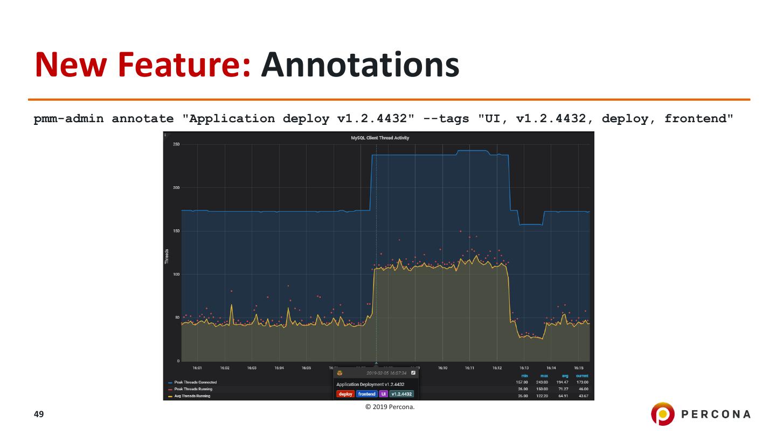Click the 250 y-axis label

point(176,144)
